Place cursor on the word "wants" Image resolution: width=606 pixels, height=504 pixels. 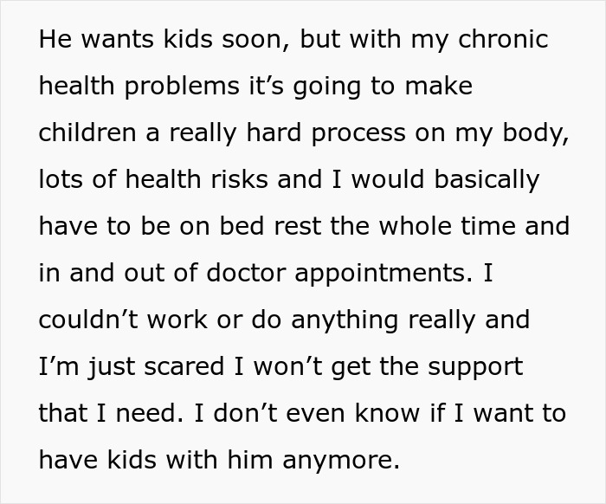click(117, 39)
